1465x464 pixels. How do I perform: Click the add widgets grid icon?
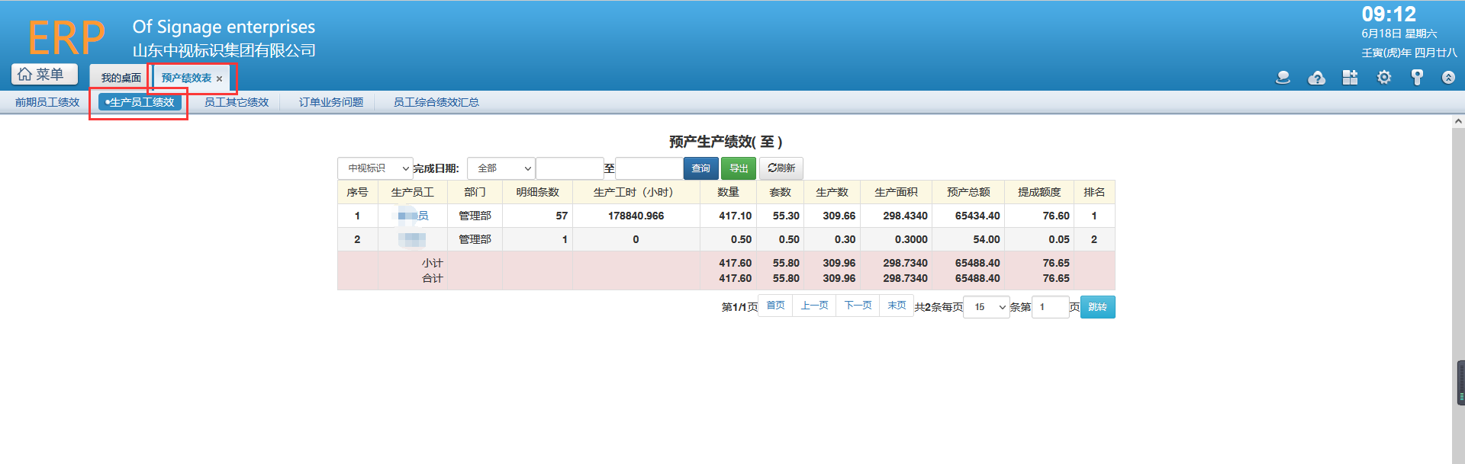click(1350, 77)
